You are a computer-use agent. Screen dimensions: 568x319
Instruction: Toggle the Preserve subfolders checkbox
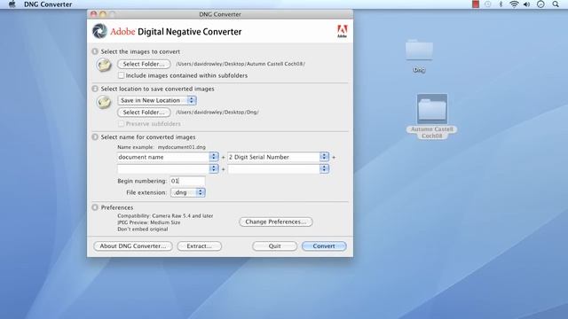(121, 124)
